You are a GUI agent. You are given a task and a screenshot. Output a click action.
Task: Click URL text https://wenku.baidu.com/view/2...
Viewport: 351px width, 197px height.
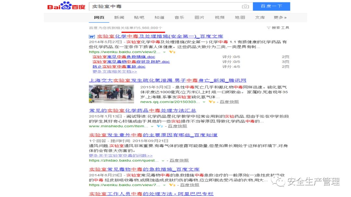coord(124,52)
